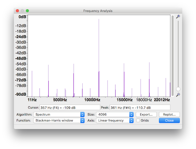This screenshot has width=196, height=149.
Task: Click the zoom-out magnifier icon
Action: (x=178, y=94)
